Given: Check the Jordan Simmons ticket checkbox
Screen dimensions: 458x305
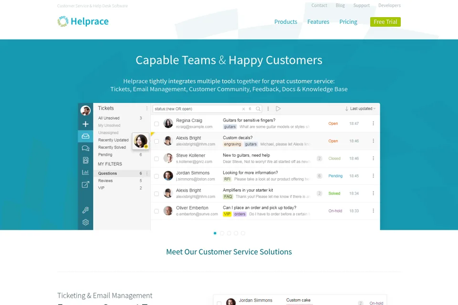Looking at the screenshot, I should coord(156,176).
